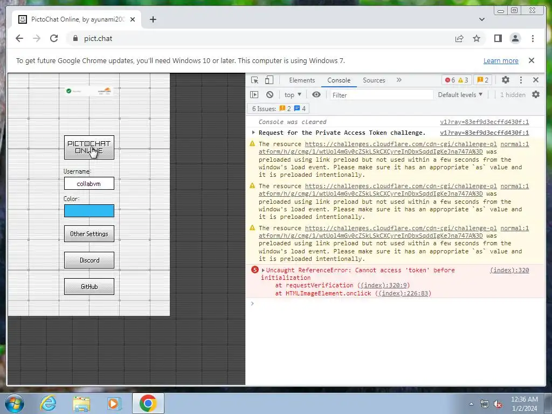Image resolution: width=552 pixels, height=414 pixels.
Task: Open DevTools customize three-dot menu
Action: click(x=521, y=80)
